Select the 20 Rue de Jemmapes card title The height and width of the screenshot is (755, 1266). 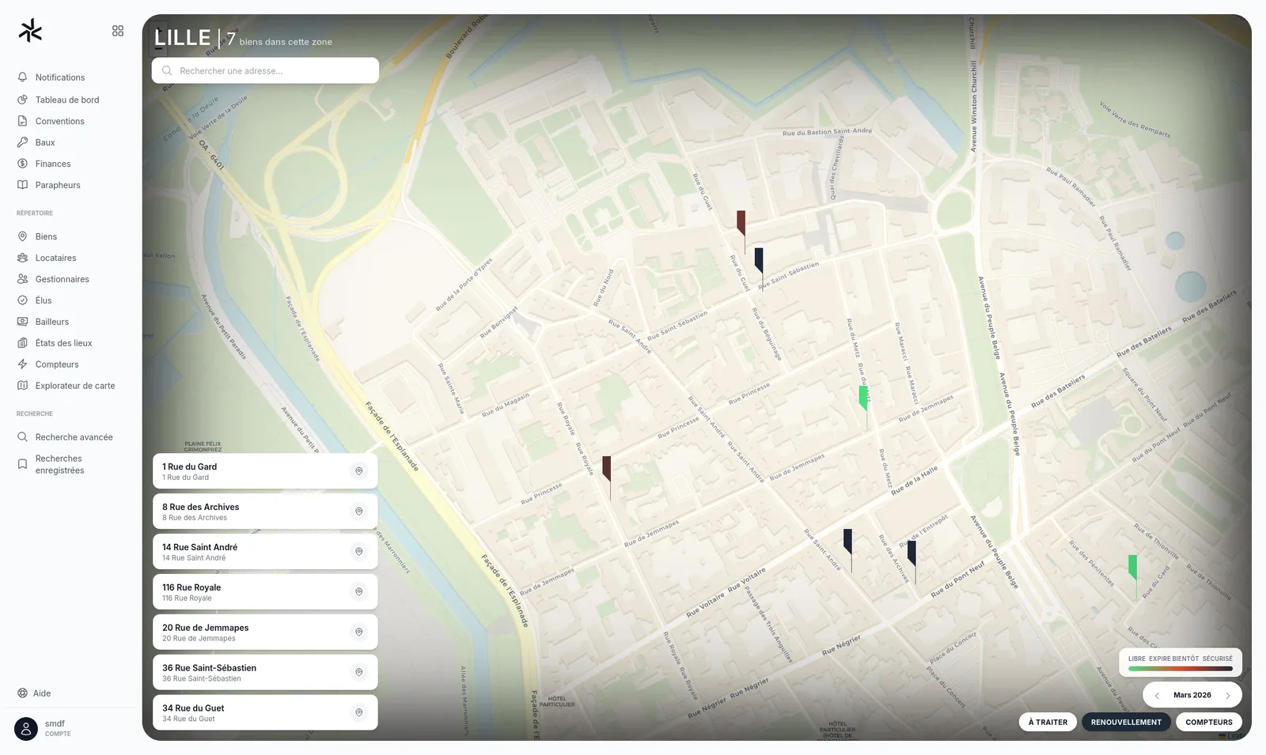point(205,629)
